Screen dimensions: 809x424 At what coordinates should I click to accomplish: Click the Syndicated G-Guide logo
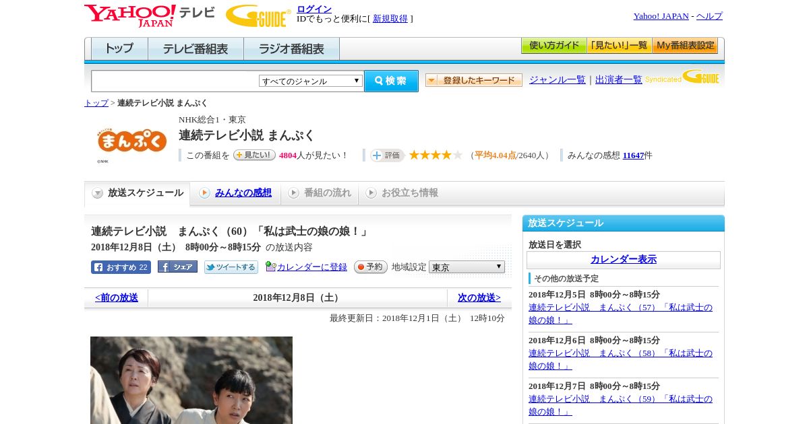(682, 77)
